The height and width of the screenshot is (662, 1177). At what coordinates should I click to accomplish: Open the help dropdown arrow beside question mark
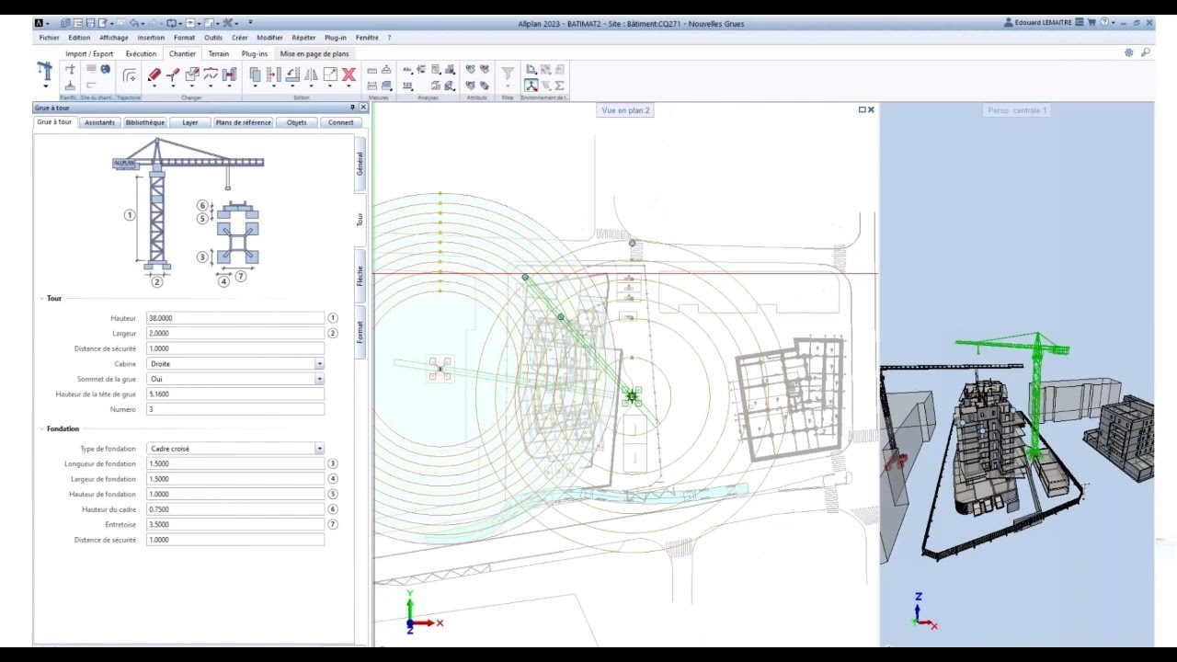point(1114,22)
